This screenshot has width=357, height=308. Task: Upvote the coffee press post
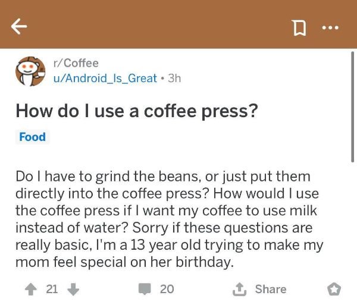[31, 290]
